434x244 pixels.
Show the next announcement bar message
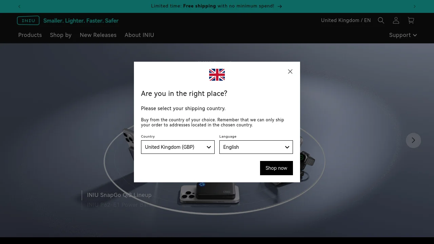pos(414,6)
